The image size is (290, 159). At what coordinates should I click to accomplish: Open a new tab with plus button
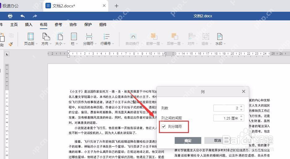click(116, 6)
